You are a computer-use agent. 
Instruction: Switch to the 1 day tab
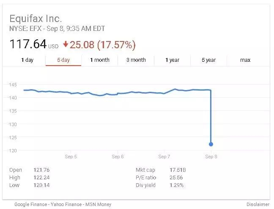[27, 60]
